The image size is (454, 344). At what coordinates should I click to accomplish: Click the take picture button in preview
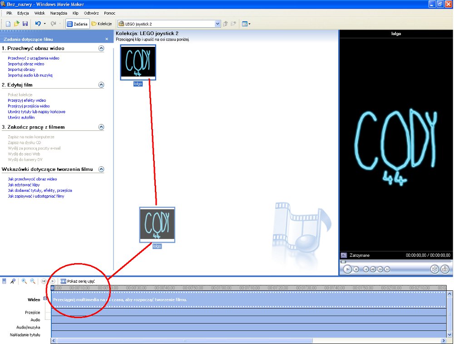coord(445,269)
